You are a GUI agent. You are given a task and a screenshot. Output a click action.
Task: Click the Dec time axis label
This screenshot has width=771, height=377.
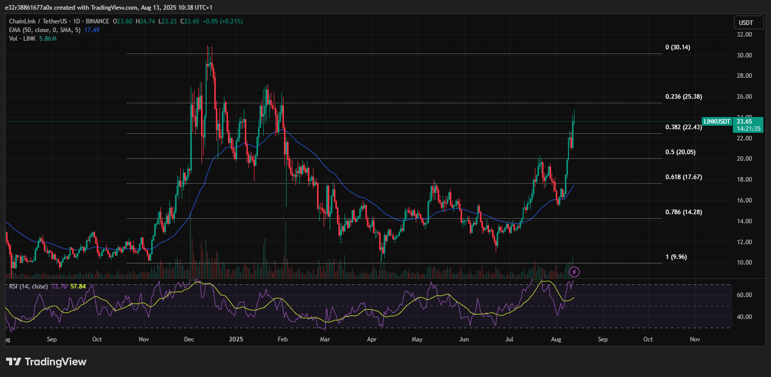click(x=189, y=339)
